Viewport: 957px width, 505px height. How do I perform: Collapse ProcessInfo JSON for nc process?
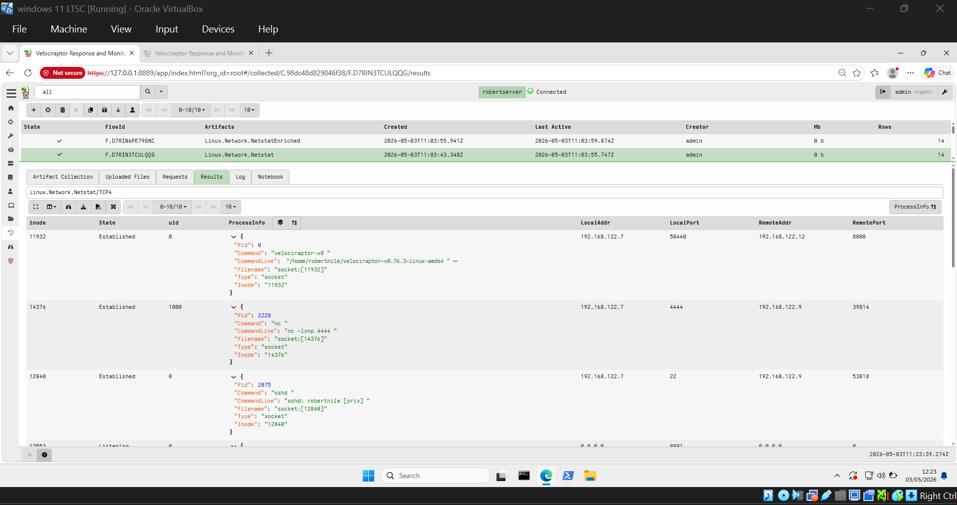(234, 307)
